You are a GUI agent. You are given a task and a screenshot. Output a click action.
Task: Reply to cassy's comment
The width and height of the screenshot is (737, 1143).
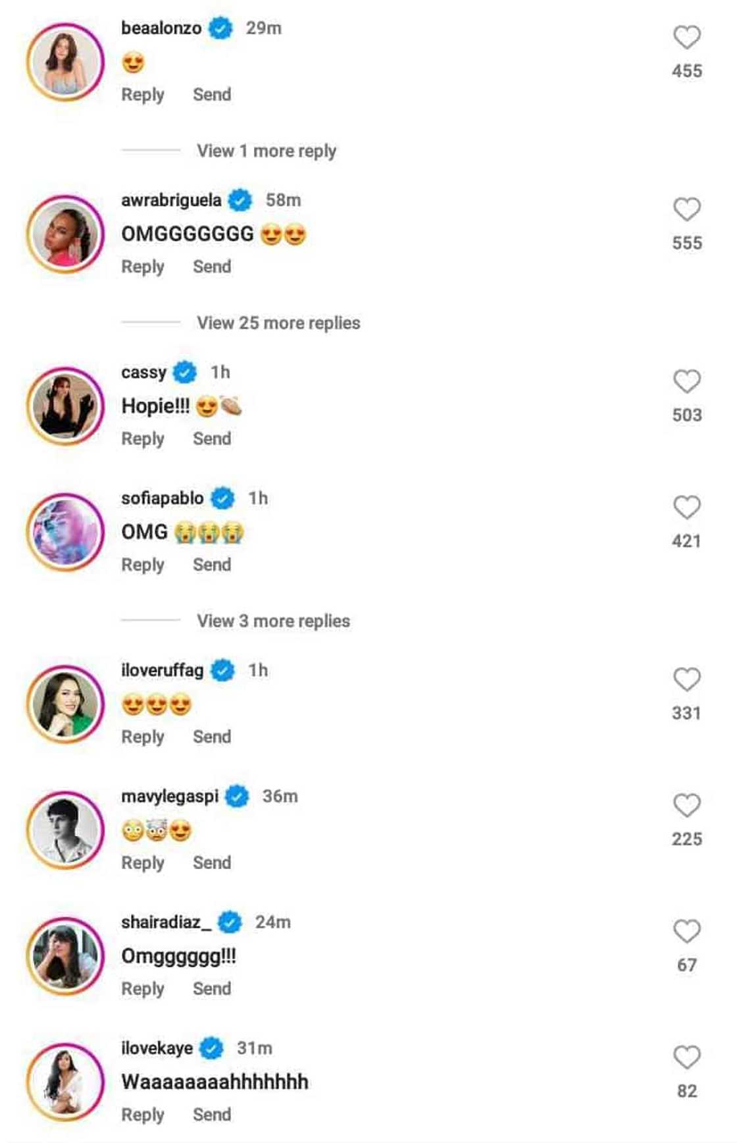pos(142,438)
